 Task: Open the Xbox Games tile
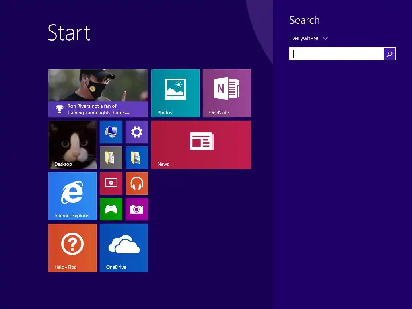pos(111,209)
